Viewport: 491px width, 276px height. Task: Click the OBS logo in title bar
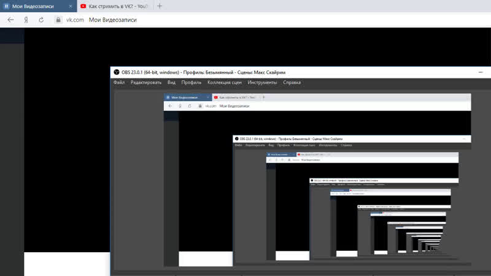[x=117, y=72]
